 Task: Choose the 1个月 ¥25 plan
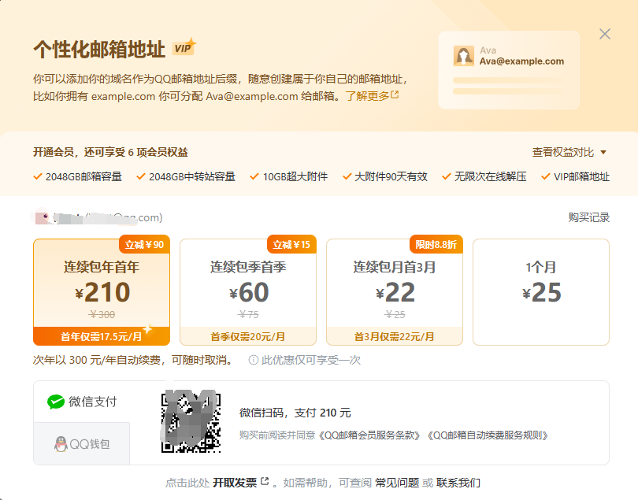541,292
